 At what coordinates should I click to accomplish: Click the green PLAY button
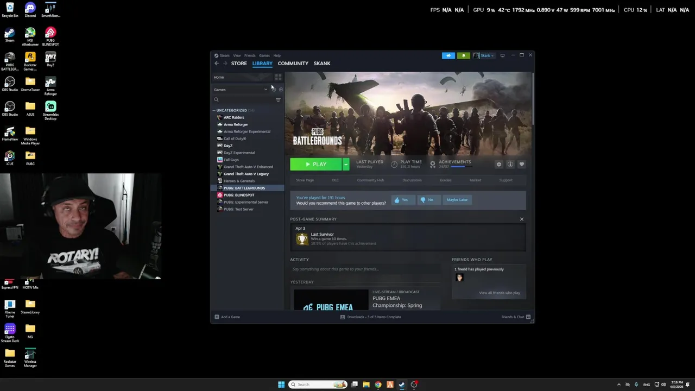point(316,164)
